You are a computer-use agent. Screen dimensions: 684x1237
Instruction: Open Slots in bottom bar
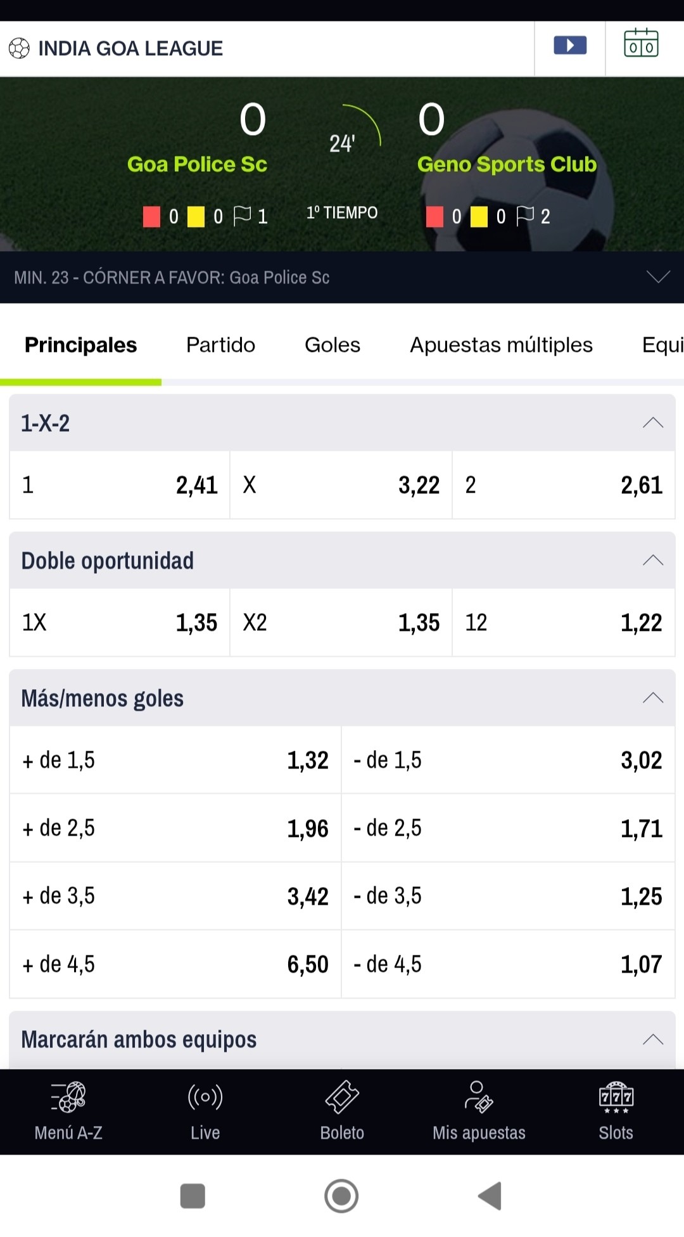point(616,1111)
